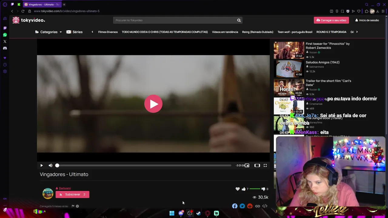Click the browser address bar URL
The height and width of the screenshot is (218, 388).
click(x=67, y=11)
